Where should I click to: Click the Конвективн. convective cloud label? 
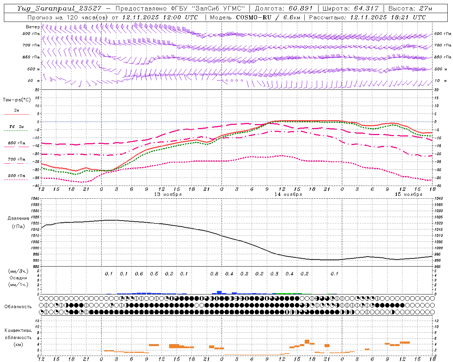pyautogui.click(x=18, y=331)
